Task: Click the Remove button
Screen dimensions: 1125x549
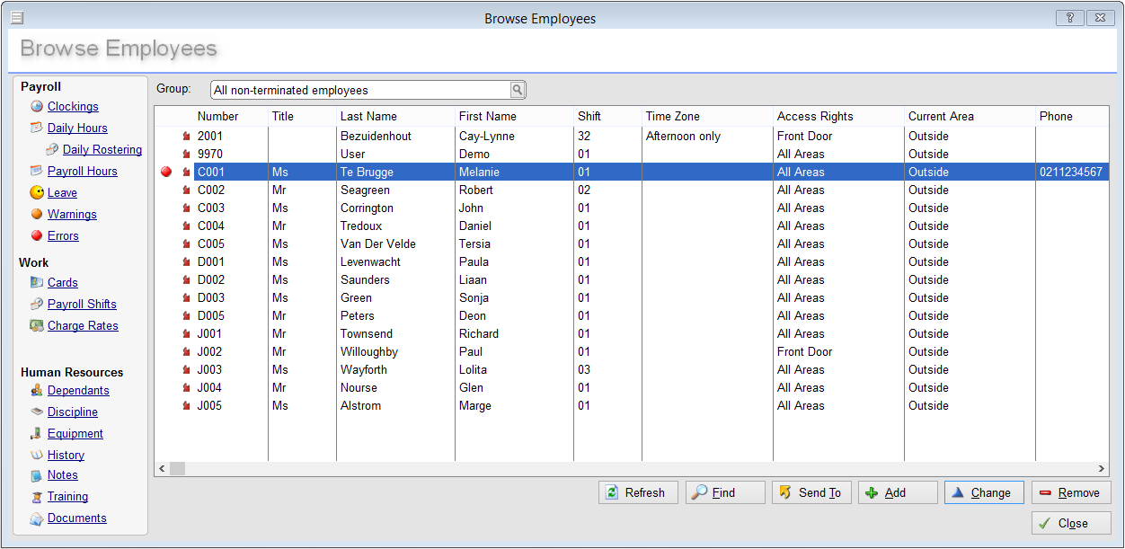Action: (1070, 492)
